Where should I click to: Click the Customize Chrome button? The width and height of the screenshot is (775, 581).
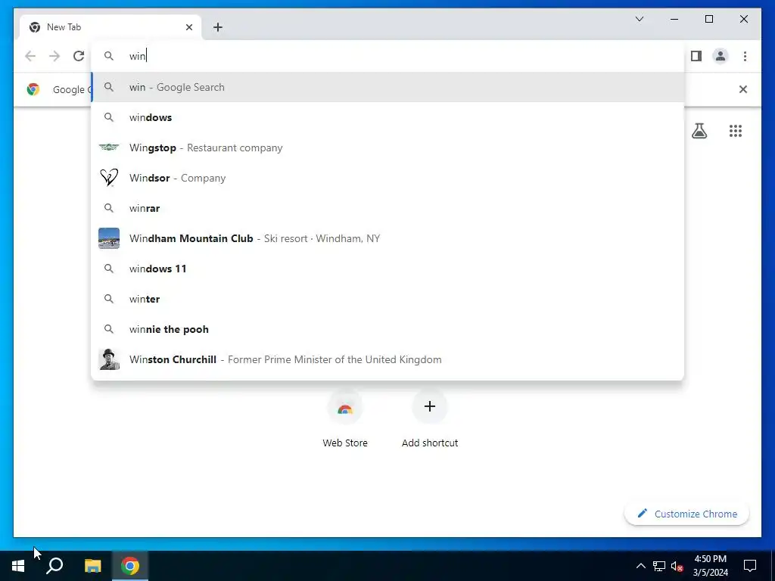pyautogui.click(x=686, y=514)
